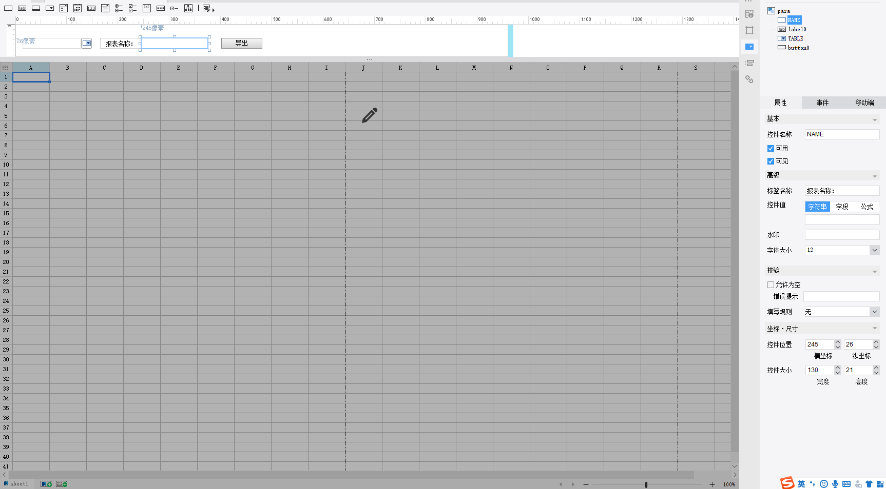Click the 100% zoom level
Screen dimensions: 886x489
(x=729, y=484)
